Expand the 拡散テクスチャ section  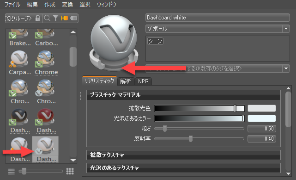(x=183, y=155)
